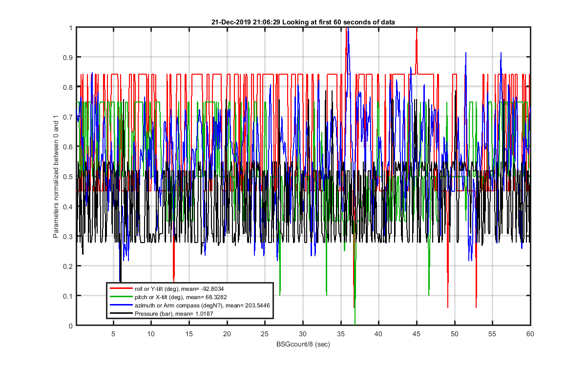
Task: Click the x-axis tick label "30"
Action: coord(303,334)
